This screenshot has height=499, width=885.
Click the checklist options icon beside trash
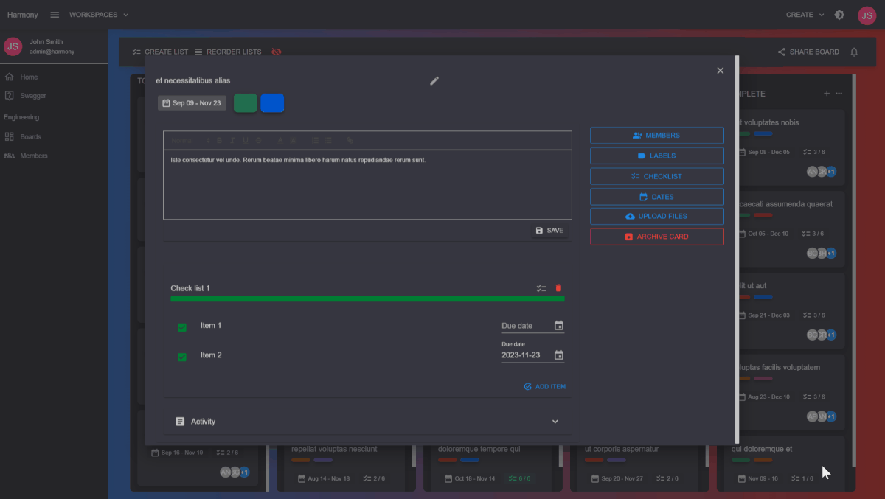point(541,288)
